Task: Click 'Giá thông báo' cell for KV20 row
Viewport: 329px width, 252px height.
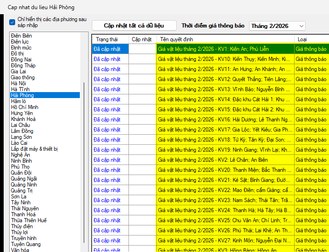Action: click(x=311, y=170)
